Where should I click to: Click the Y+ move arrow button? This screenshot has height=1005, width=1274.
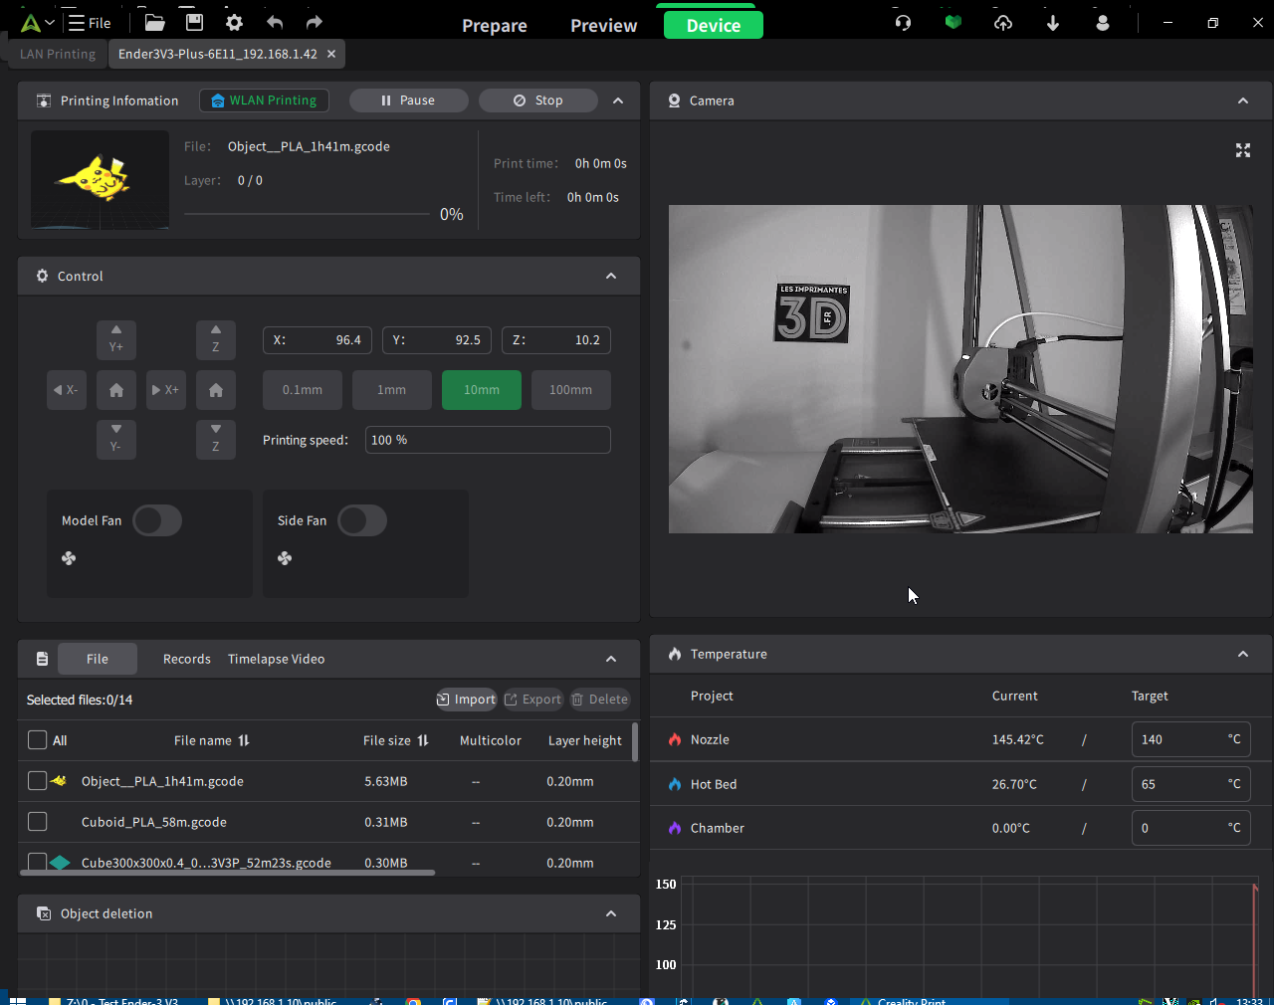116,339
